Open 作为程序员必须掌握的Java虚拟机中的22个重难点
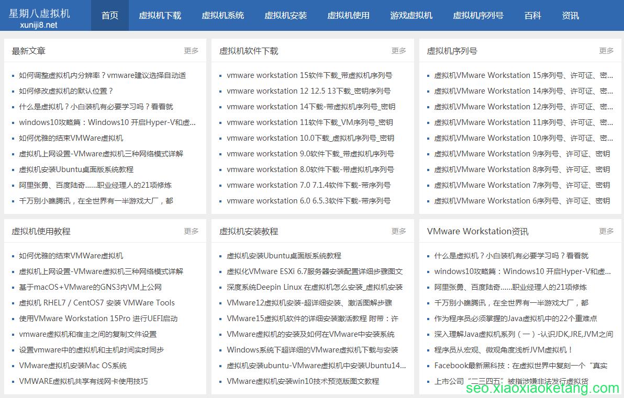This screenshot has height=398, width=624. 516,319
